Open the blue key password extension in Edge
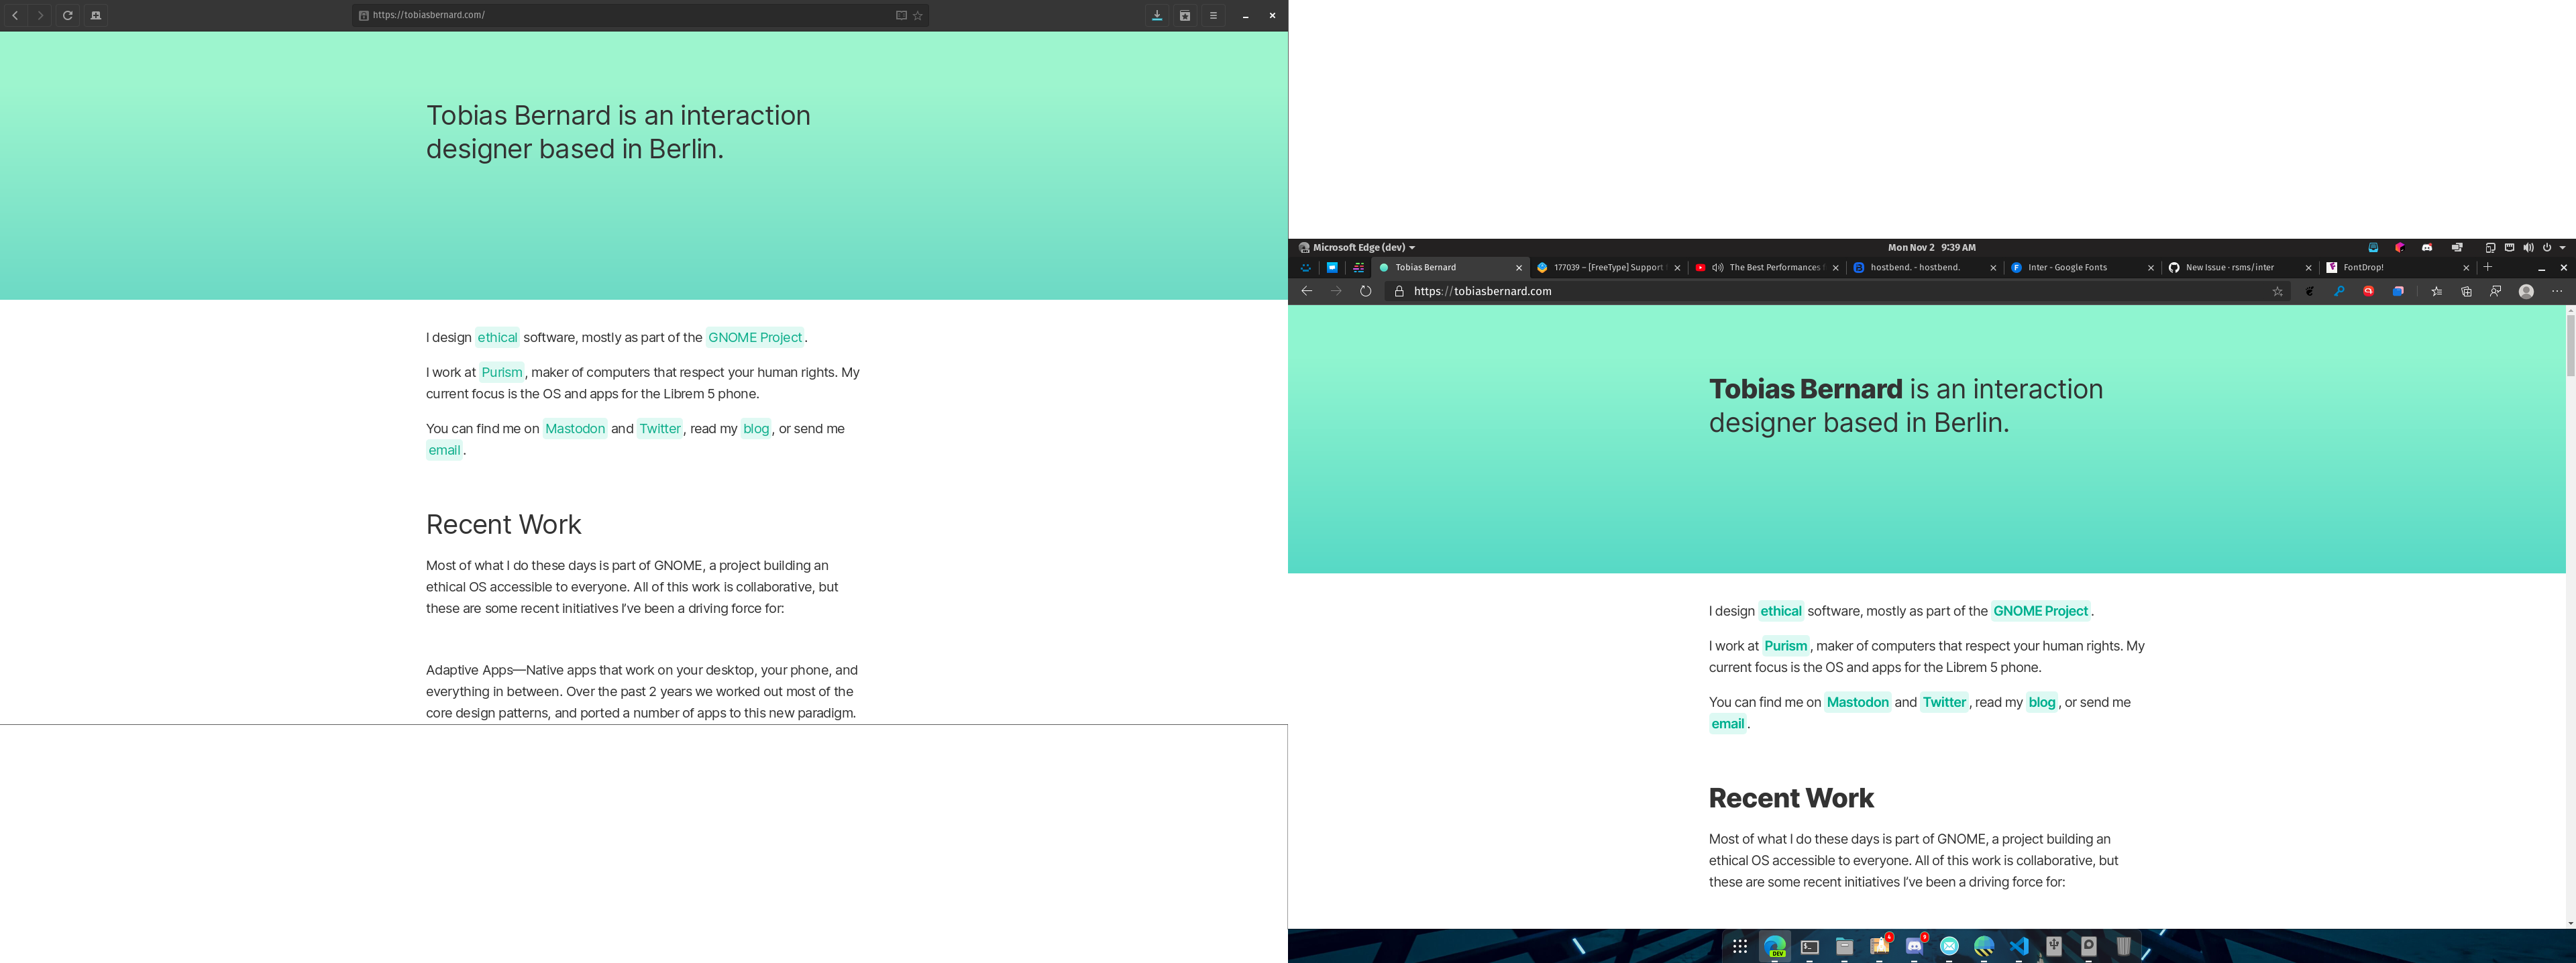 (2340, 291)
